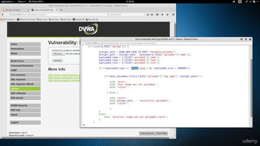Open a new browser tab
This screenshot has height=146, width=260.
click(x=61, y=10)
